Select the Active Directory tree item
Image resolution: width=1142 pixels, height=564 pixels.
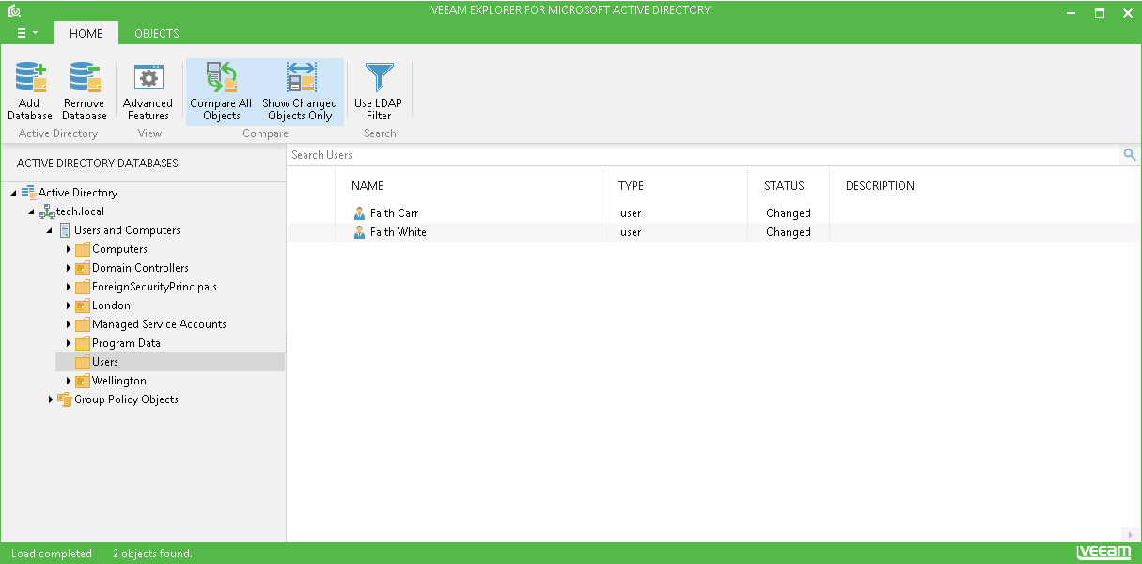(78, 193)
